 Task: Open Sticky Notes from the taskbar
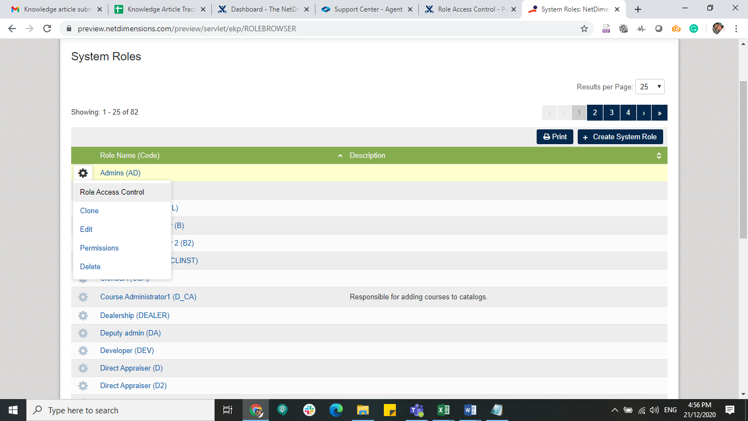[x=390, y=410]
